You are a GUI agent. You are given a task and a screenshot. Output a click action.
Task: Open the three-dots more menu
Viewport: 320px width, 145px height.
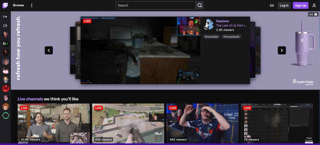(32, 5)
